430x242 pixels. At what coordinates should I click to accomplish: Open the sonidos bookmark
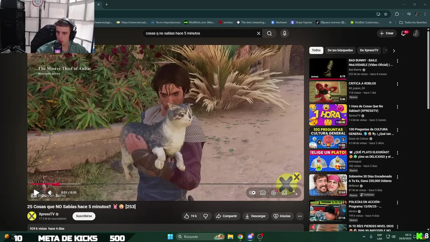pyautogui.click(x=226, y=23)
